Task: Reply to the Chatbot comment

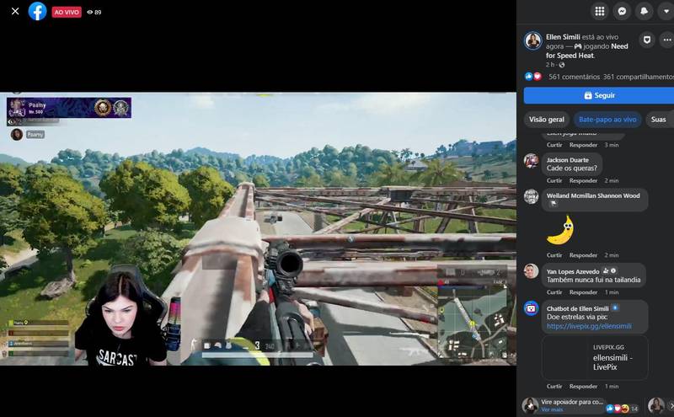Action: click(x=583, y=386)
